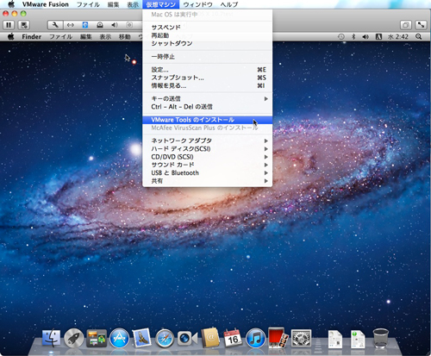Open VM settings via the wrench icon

[55, 25]
